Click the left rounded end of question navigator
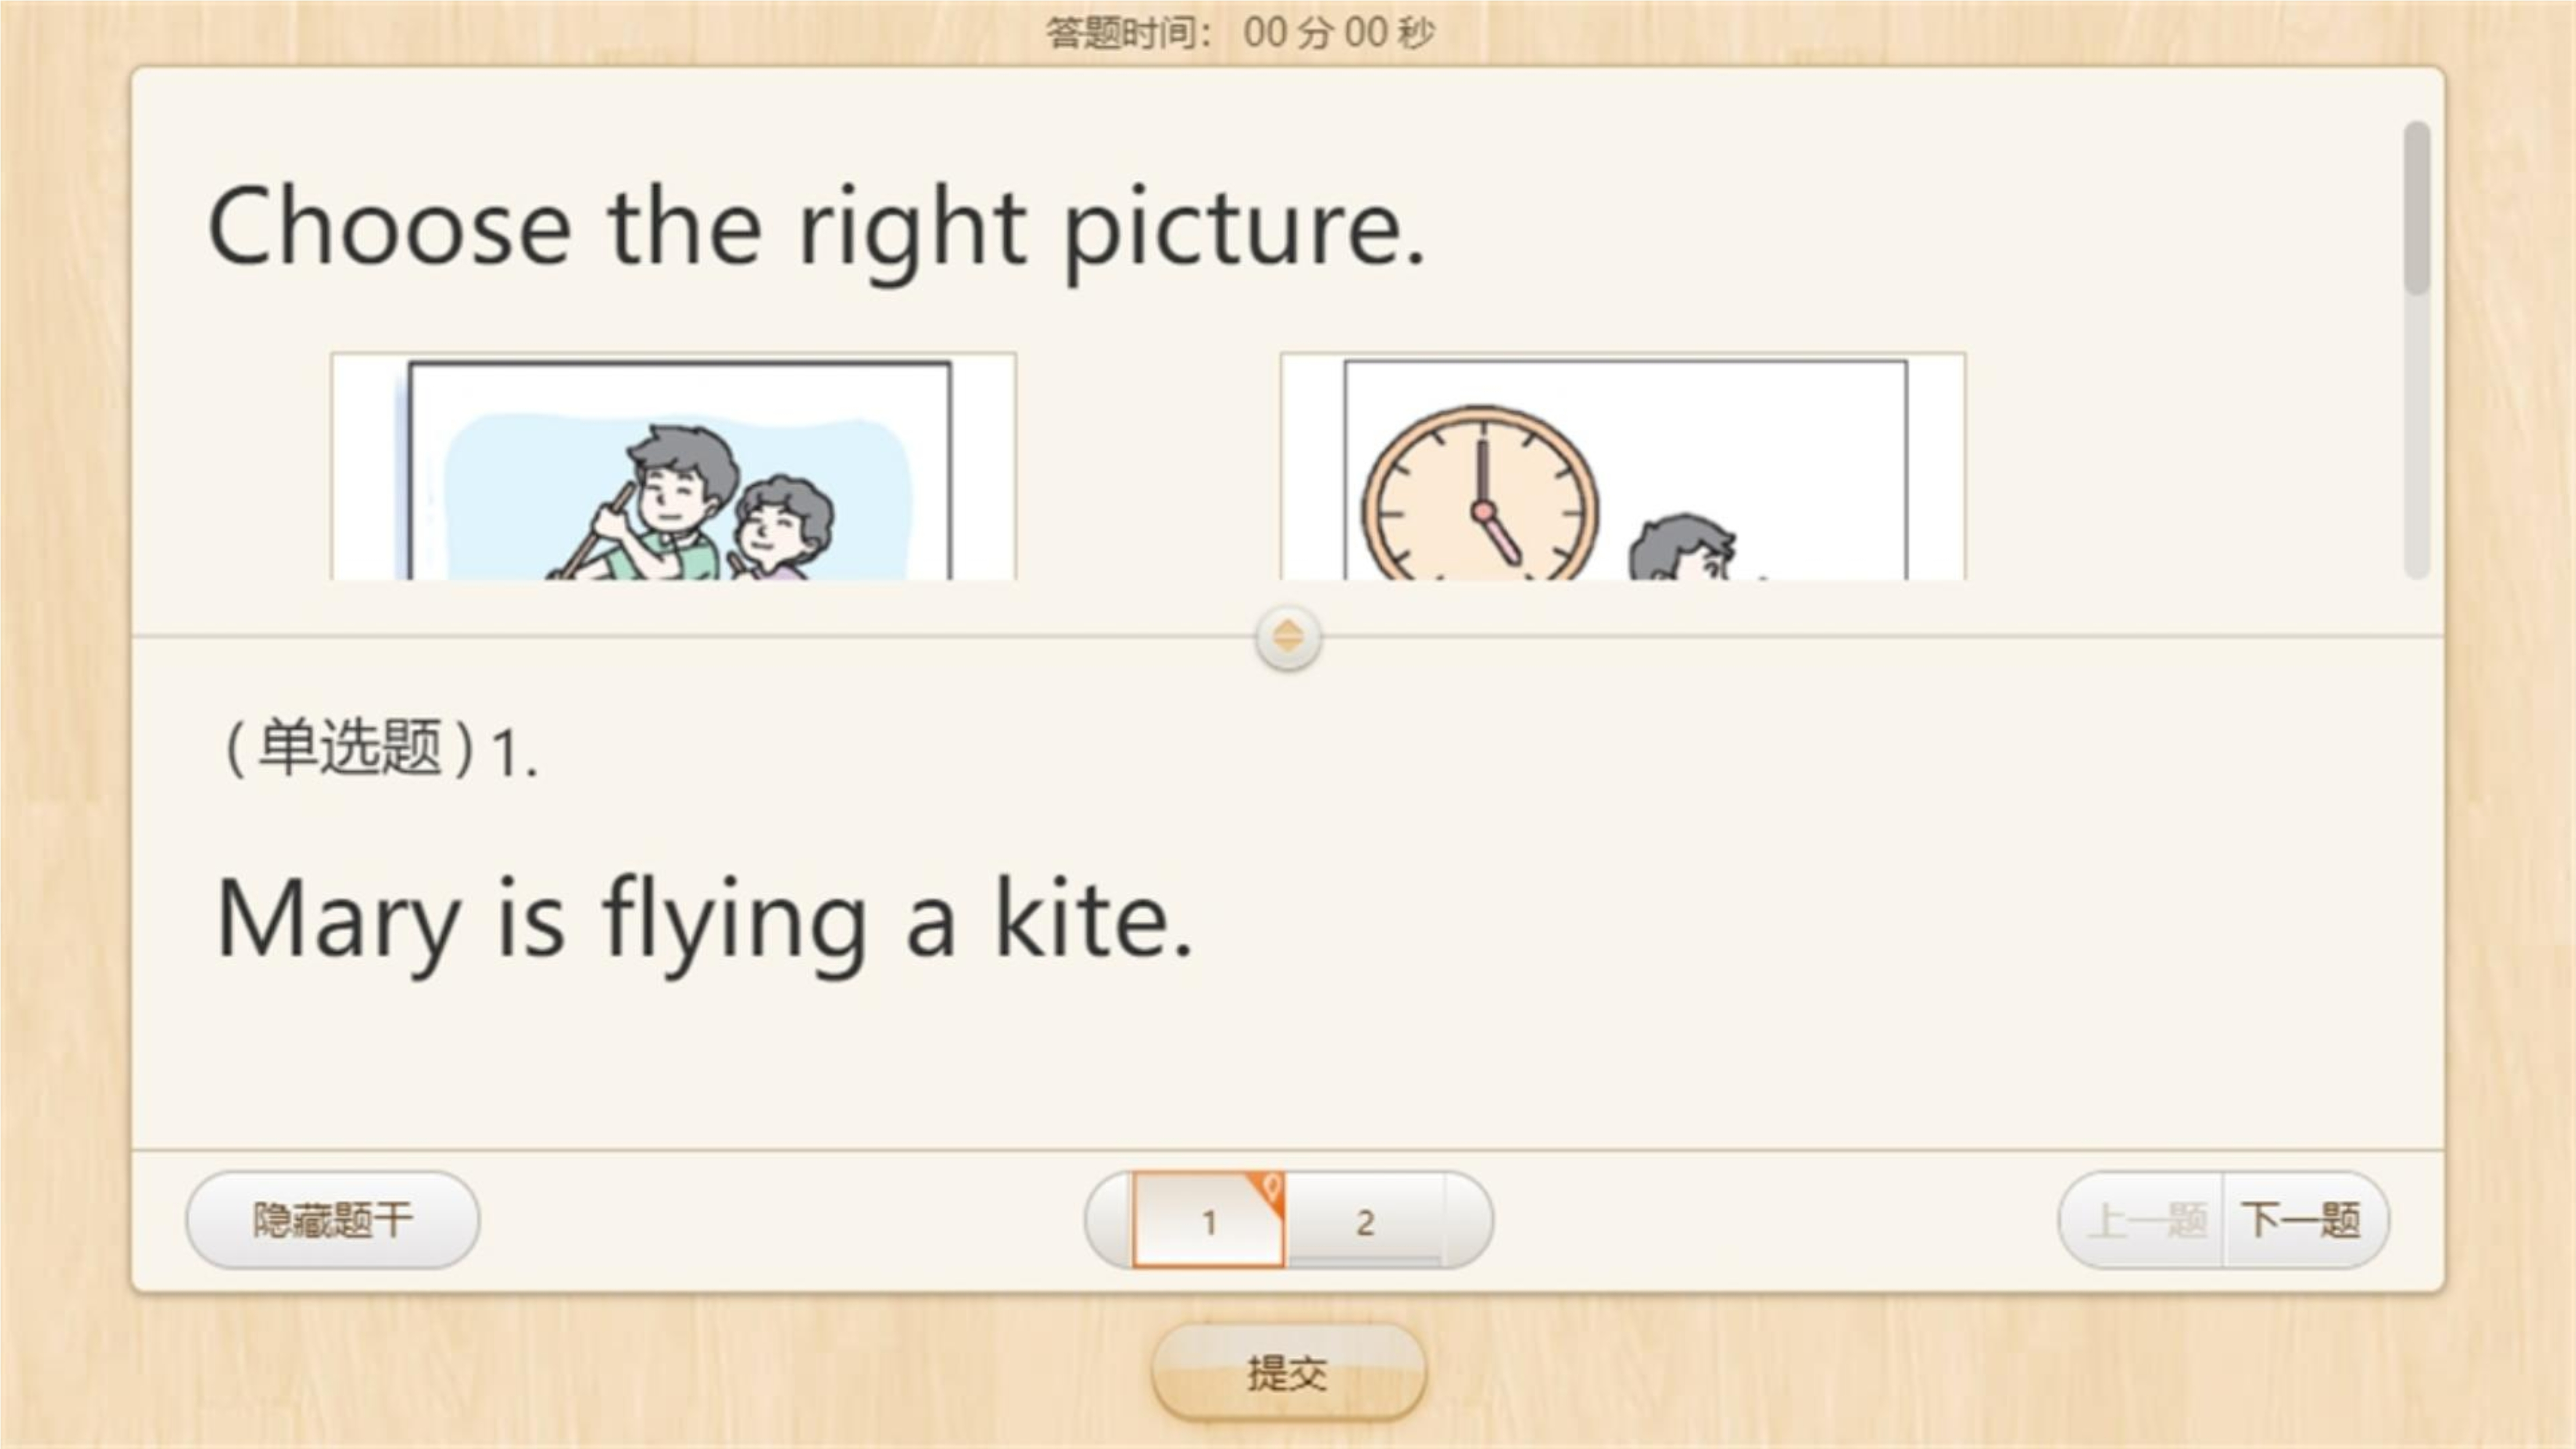The width and height of the screenshot is (2576, 1449). coord(1109,1220)
